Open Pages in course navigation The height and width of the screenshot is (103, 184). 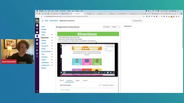[x=43, y=35]
